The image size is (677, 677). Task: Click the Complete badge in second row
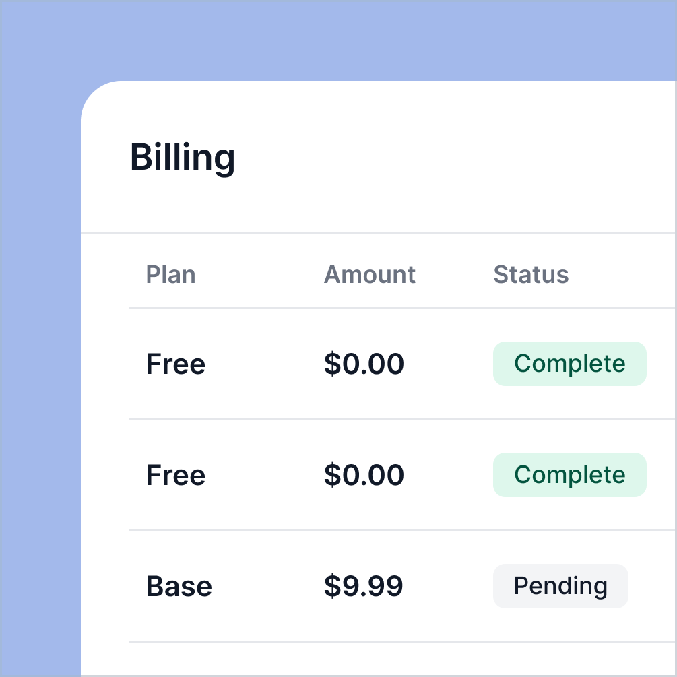[x=569, y=475]
